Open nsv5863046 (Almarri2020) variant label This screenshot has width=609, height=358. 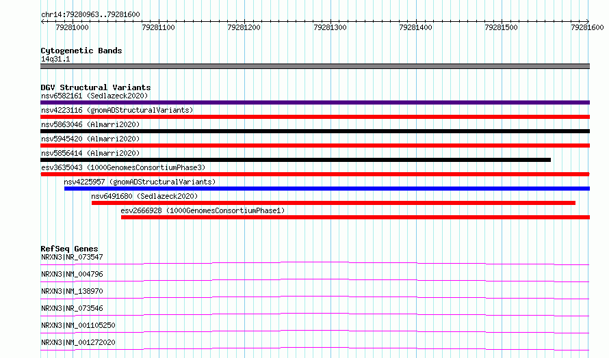click(x=90, y=124)
